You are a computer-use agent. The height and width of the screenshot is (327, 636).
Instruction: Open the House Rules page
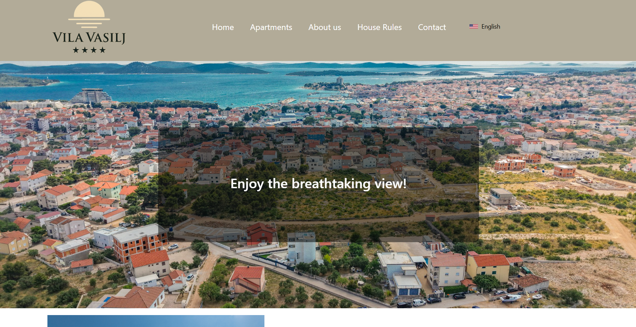point(379,27)
